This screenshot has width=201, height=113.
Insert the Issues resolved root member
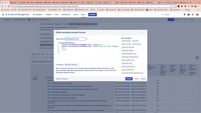point(126,44)
